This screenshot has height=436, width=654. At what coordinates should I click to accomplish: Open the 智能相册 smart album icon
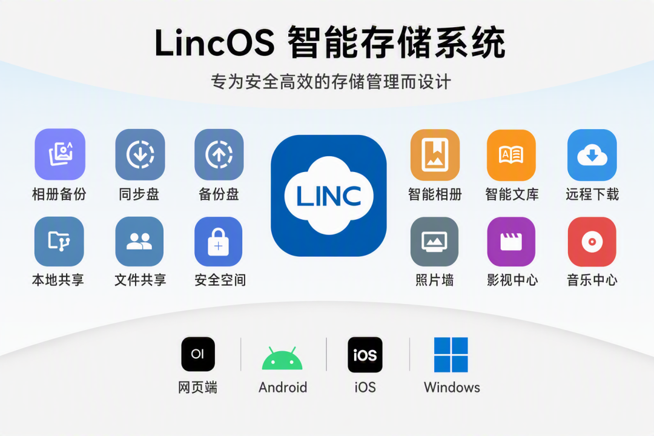tap(435, 155)
